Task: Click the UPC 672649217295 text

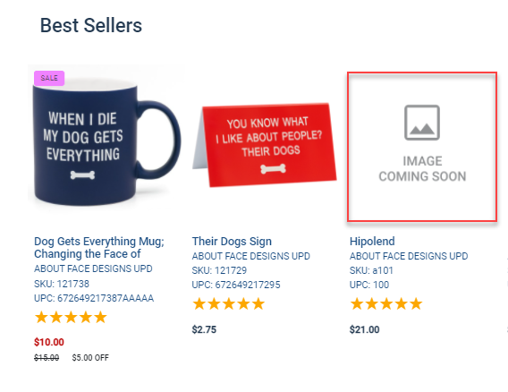Action: 236,285
